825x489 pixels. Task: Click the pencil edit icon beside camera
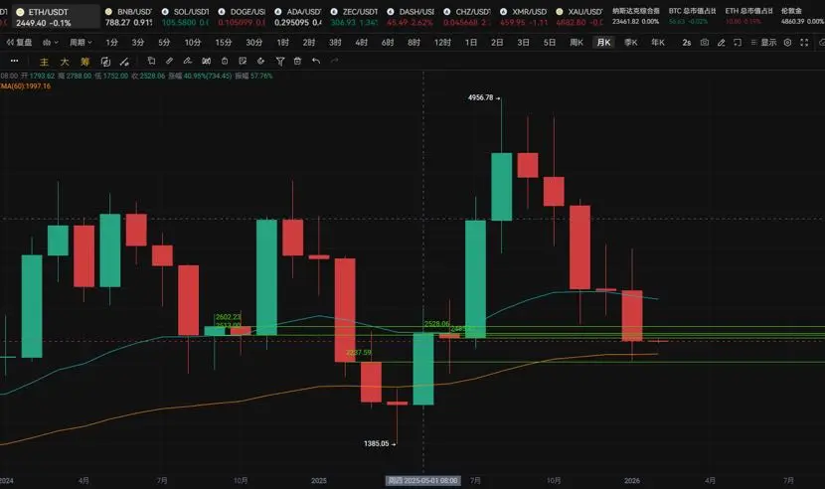tap(722, 42)
